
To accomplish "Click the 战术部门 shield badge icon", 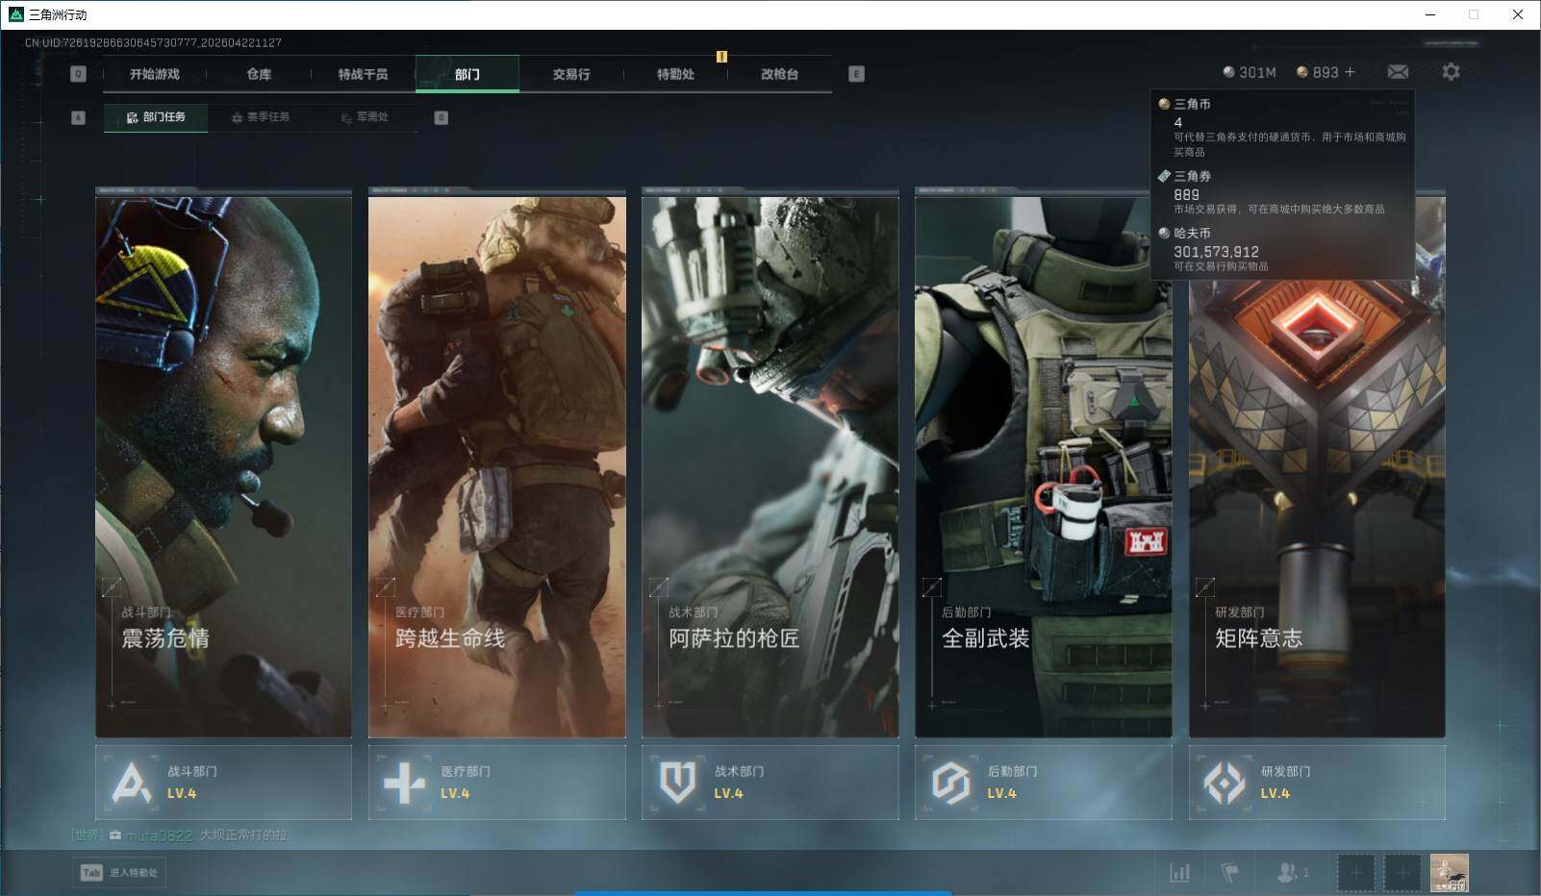I will (677, 783).
